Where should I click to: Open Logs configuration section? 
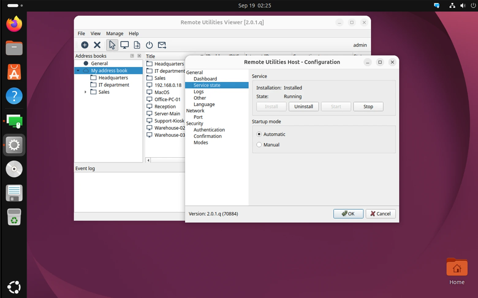199,91
